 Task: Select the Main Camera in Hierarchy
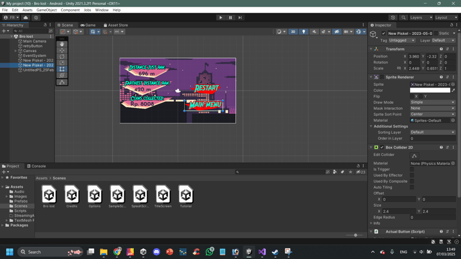tap(34, 41)
